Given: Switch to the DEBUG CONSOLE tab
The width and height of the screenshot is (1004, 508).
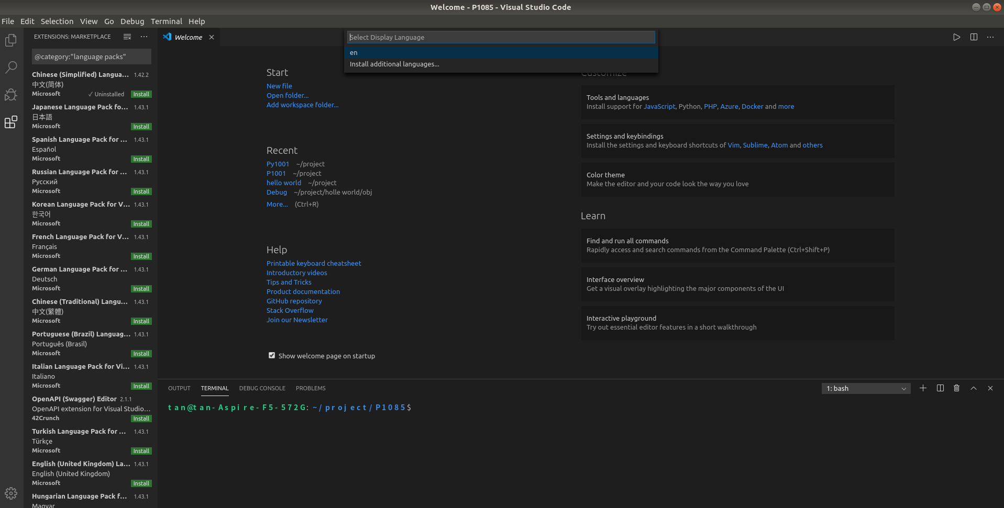Looking at the screenshot, I should 262,388.
